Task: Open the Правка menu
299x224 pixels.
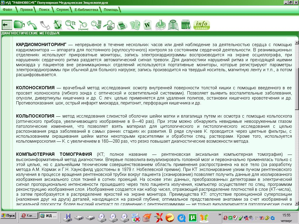Action: point(26,10)
